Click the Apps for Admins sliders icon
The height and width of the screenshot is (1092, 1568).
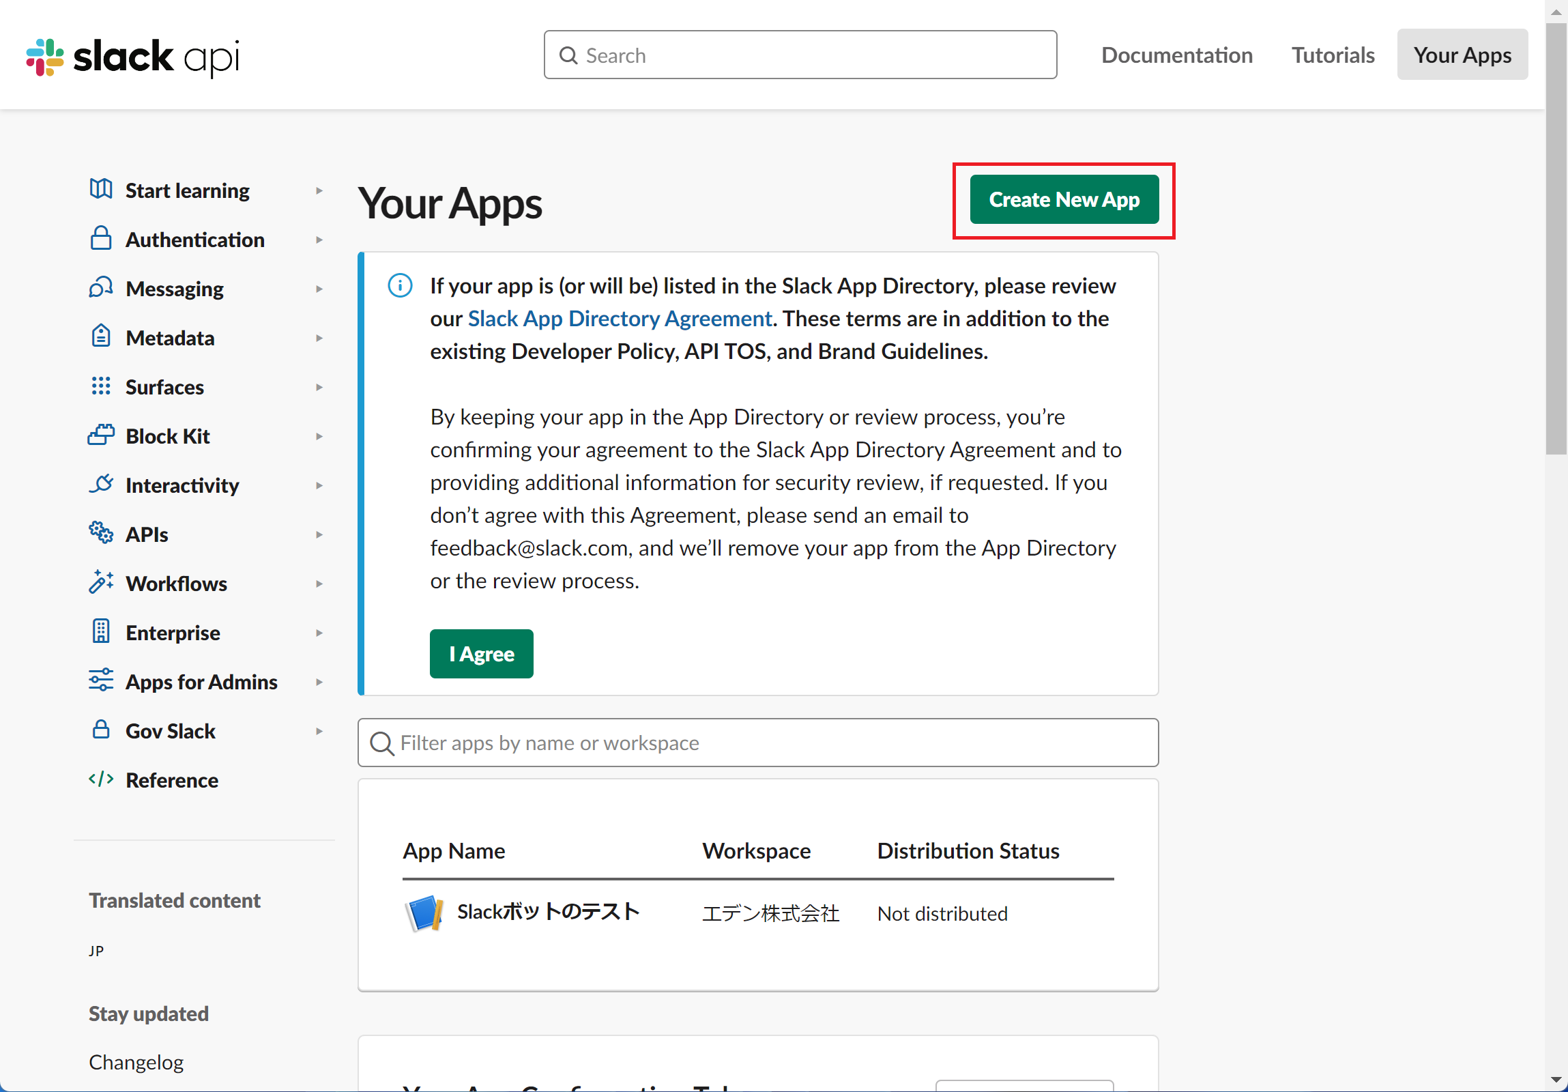[101, 680]
